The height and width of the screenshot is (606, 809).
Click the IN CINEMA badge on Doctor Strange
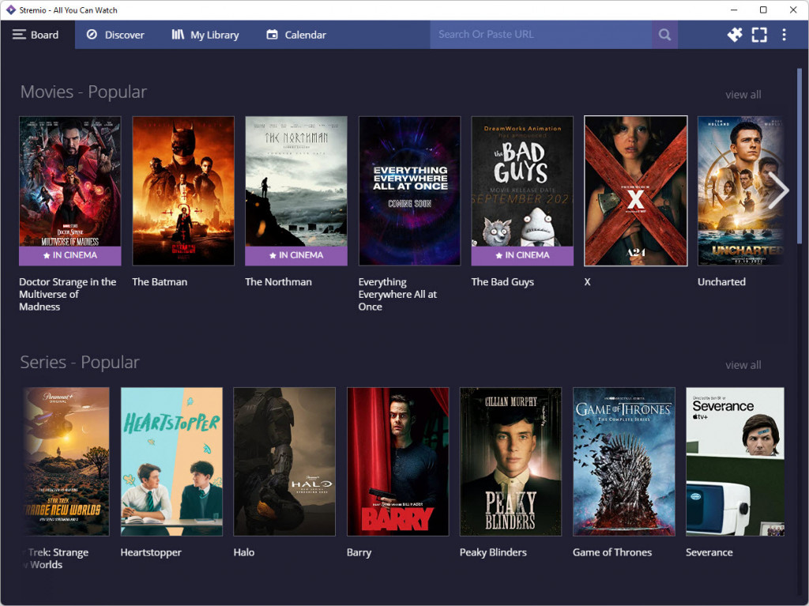(x=70, y=255)
